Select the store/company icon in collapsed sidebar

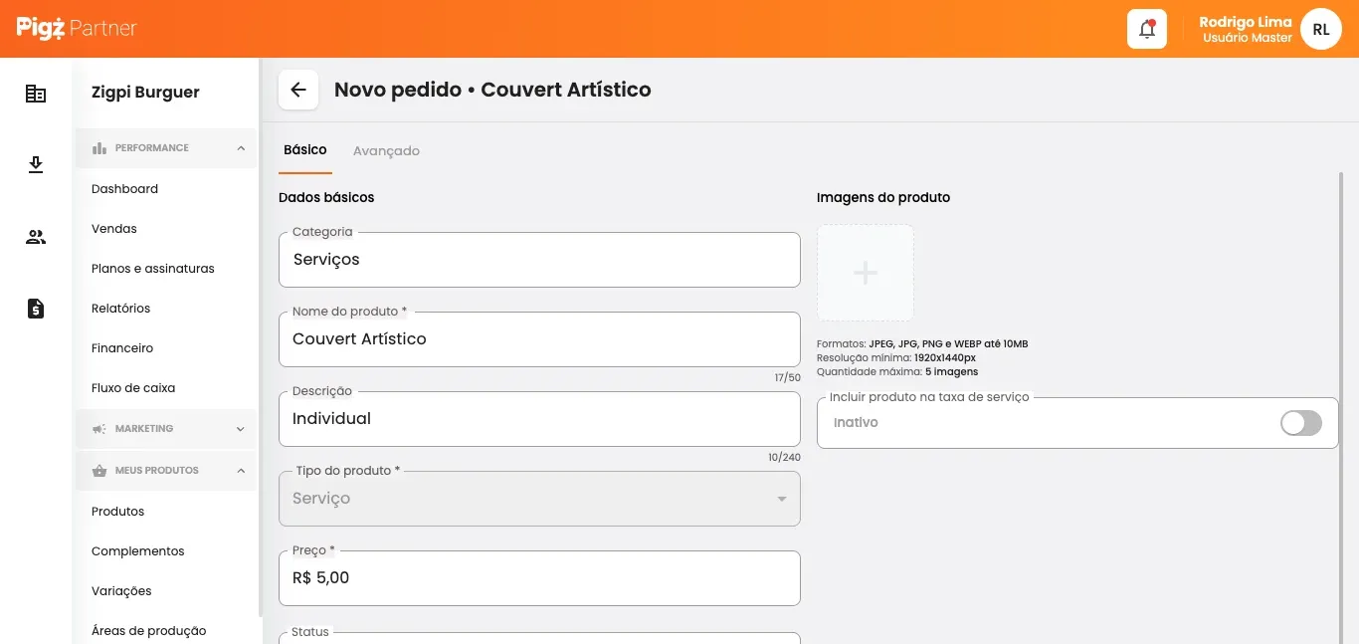coord(36,93)
